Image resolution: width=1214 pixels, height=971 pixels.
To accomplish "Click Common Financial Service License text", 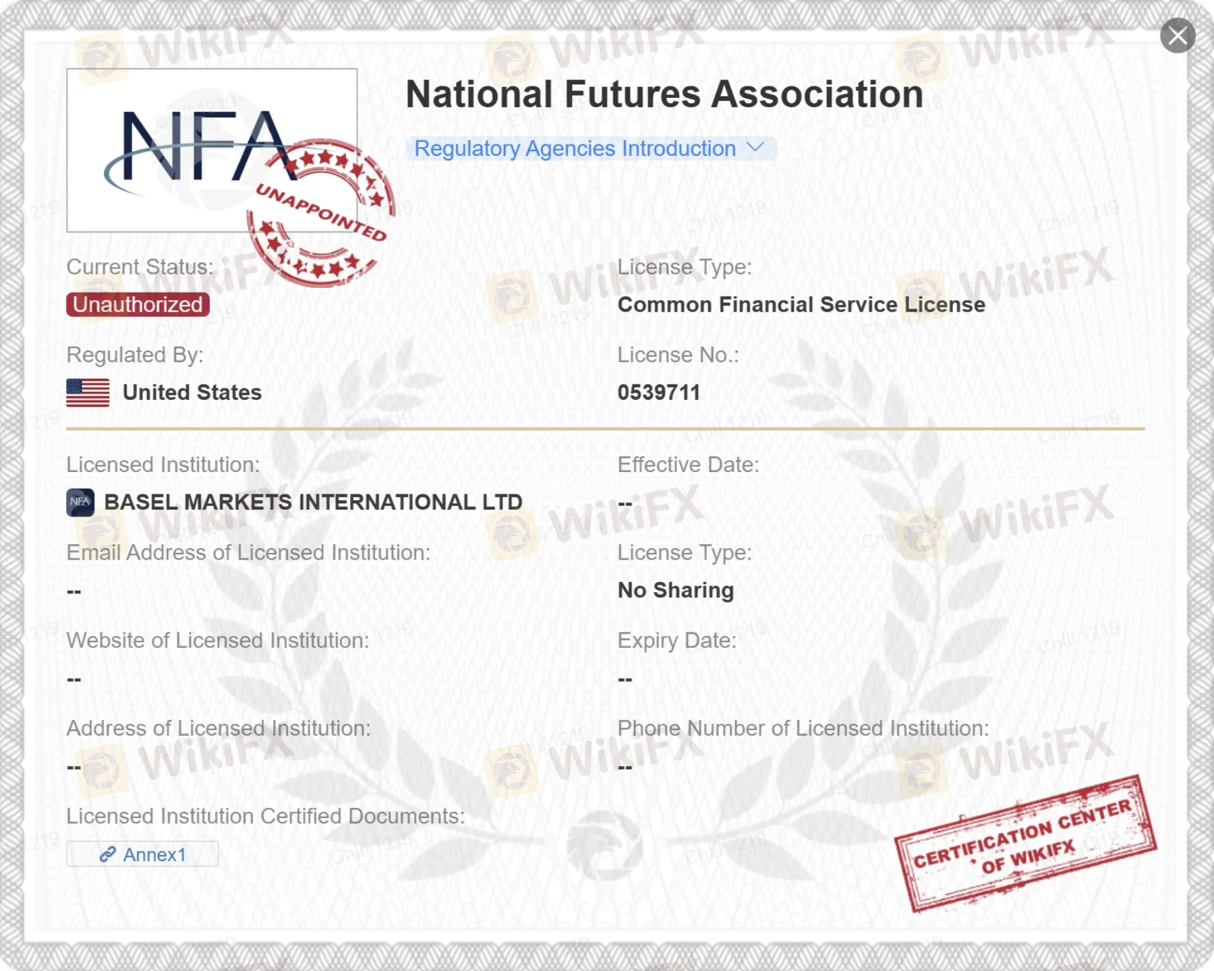I will [x=801, y=305].
